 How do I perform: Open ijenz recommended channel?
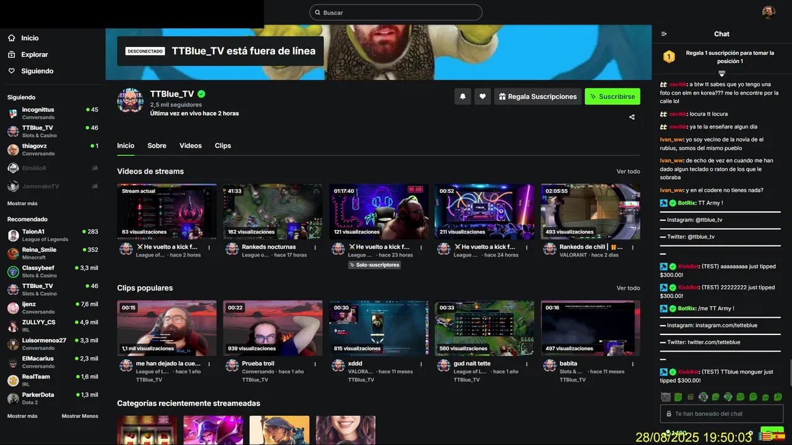tap(53, 308)
